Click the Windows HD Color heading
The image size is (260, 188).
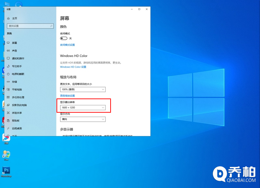73,56
